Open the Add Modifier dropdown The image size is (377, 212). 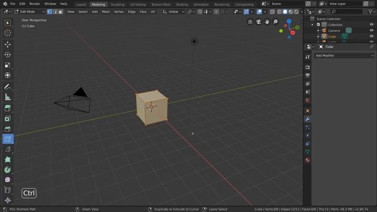[x=344, y=55]
